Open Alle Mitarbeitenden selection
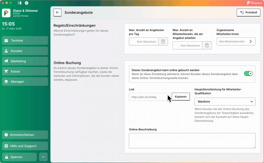 pos(236,41)
